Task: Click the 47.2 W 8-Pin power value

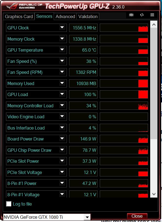Action: (x=83, y=183)
